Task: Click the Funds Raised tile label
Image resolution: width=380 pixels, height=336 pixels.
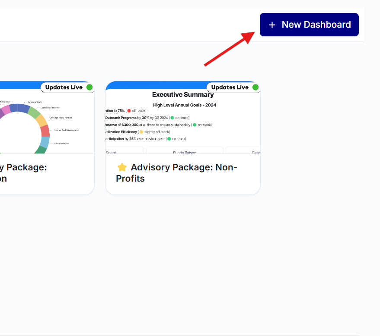Action: (x=185, y=152)
